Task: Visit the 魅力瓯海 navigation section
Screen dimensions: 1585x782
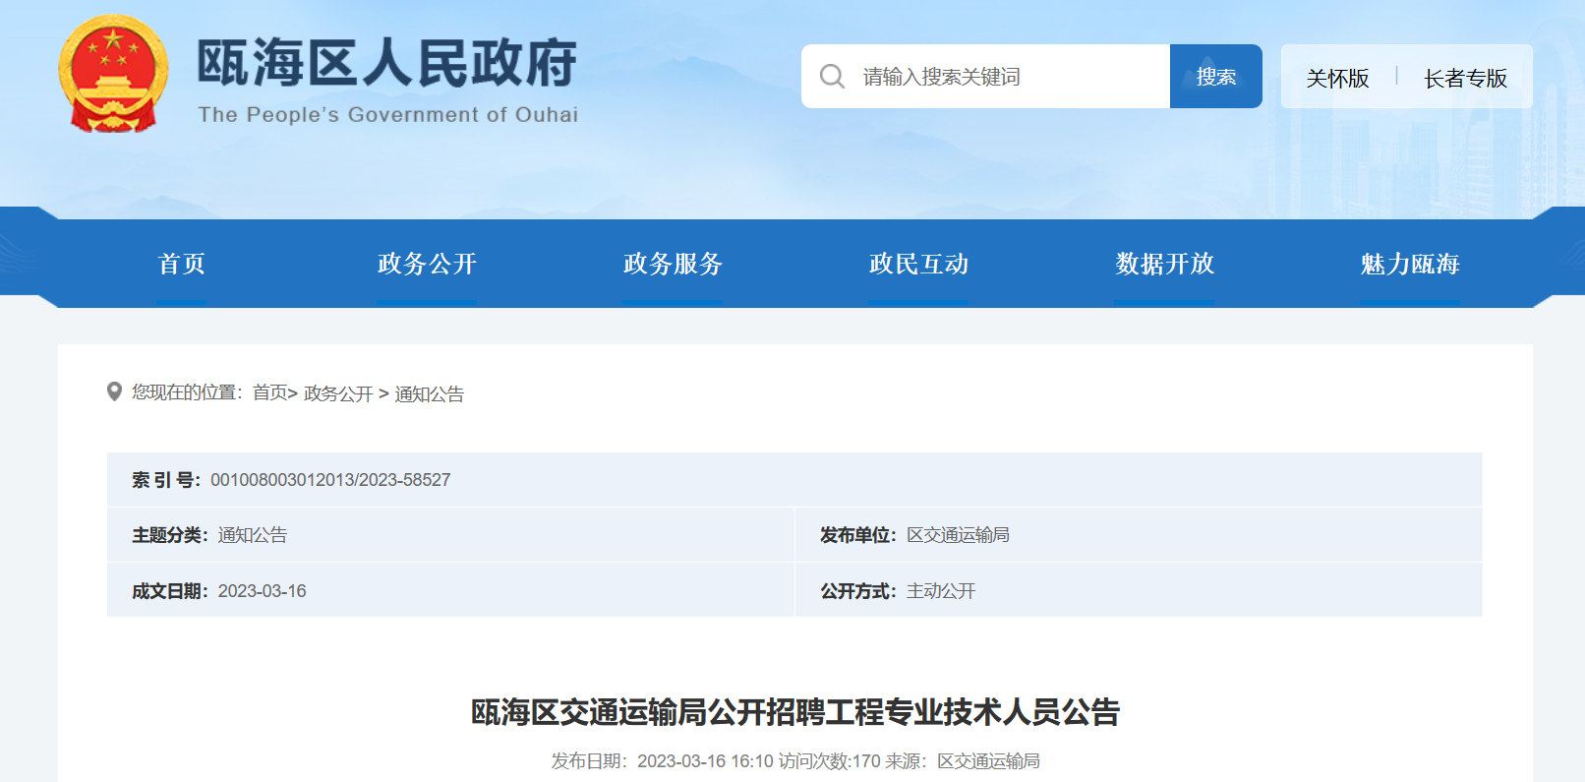Action: click(1410, 264)
